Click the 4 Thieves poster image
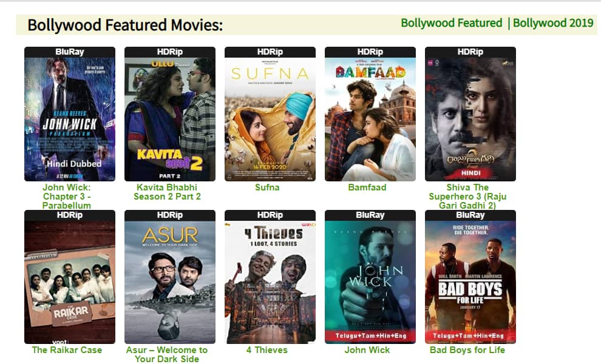The width and height of the screenshot is (601, 364). pos(270,277)
